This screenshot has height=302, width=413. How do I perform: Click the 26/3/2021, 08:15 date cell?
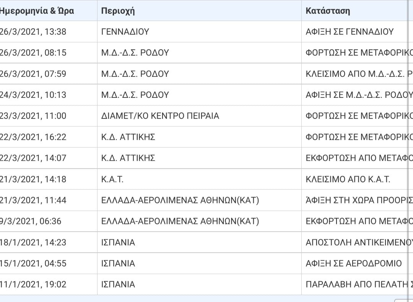pyautogui.click(x=33, y=53)
